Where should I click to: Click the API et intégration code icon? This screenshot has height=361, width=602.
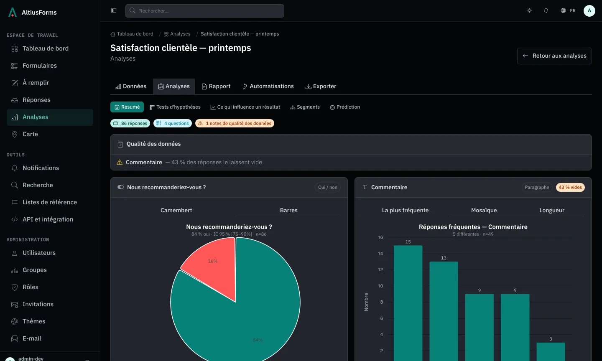[15, 219]
